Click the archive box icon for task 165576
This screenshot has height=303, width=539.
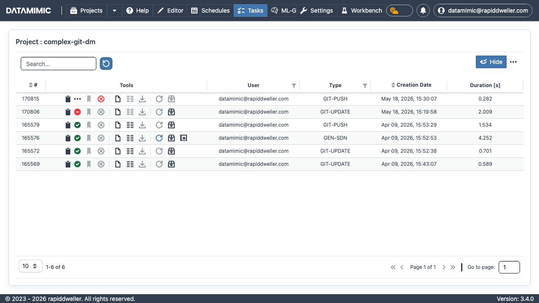(171, 138)
